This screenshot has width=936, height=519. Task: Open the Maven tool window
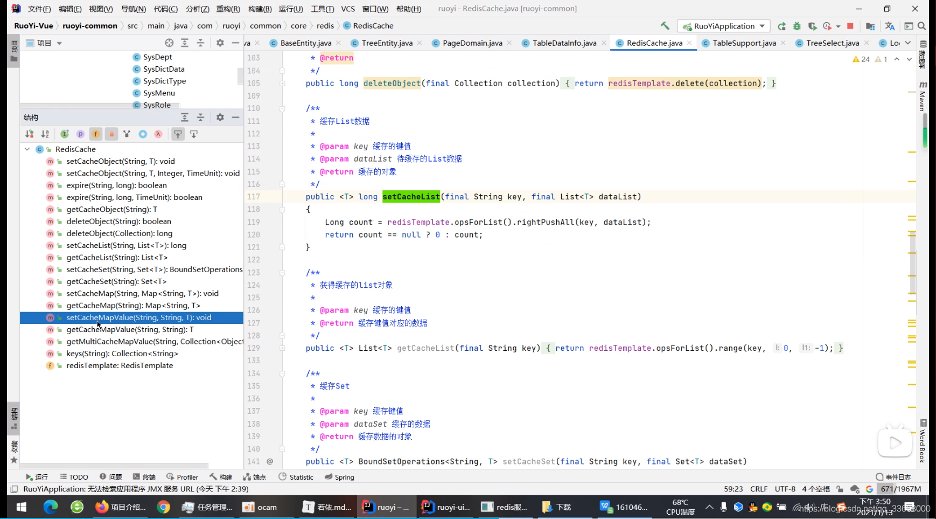point(923,96)
